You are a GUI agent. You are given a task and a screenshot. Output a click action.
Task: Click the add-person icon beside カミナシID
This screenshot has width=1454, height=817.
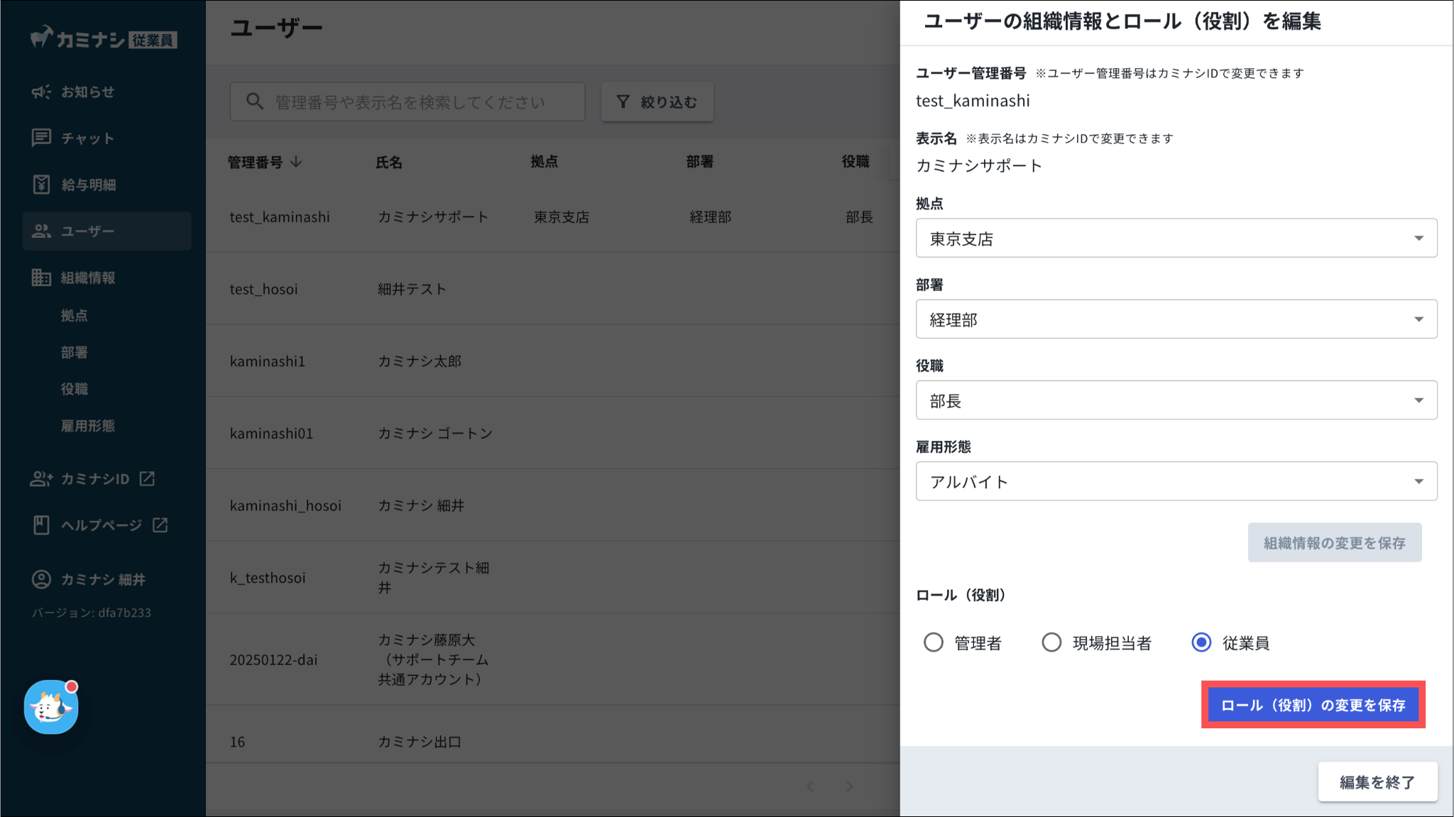[x=41, y=479]
